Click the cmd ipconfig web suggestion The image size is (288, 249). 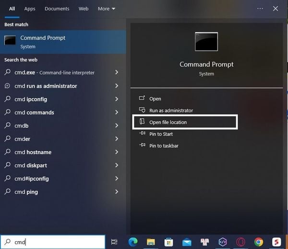pos(63,99)
